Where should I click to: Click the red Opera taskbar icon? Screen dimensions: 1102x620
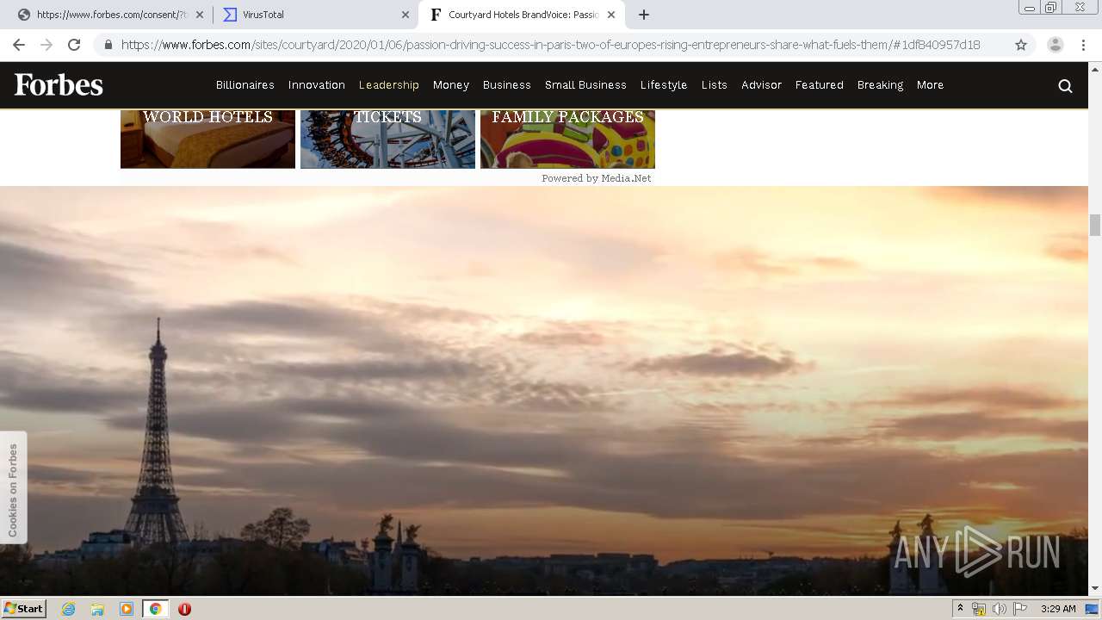pyautogui.click(x=184, y=609)
